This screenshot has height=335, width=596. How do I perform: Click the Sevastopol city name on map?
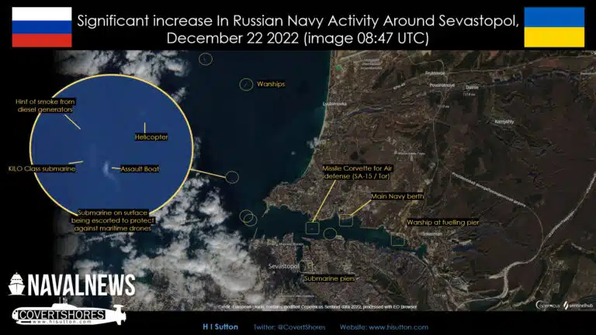pos(283,266)
